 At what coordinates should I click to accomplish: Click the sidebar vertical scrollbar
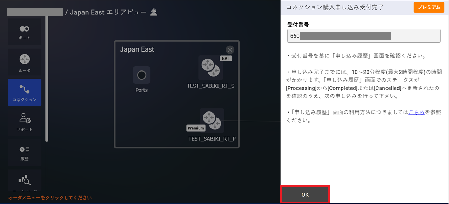point(47,77)
